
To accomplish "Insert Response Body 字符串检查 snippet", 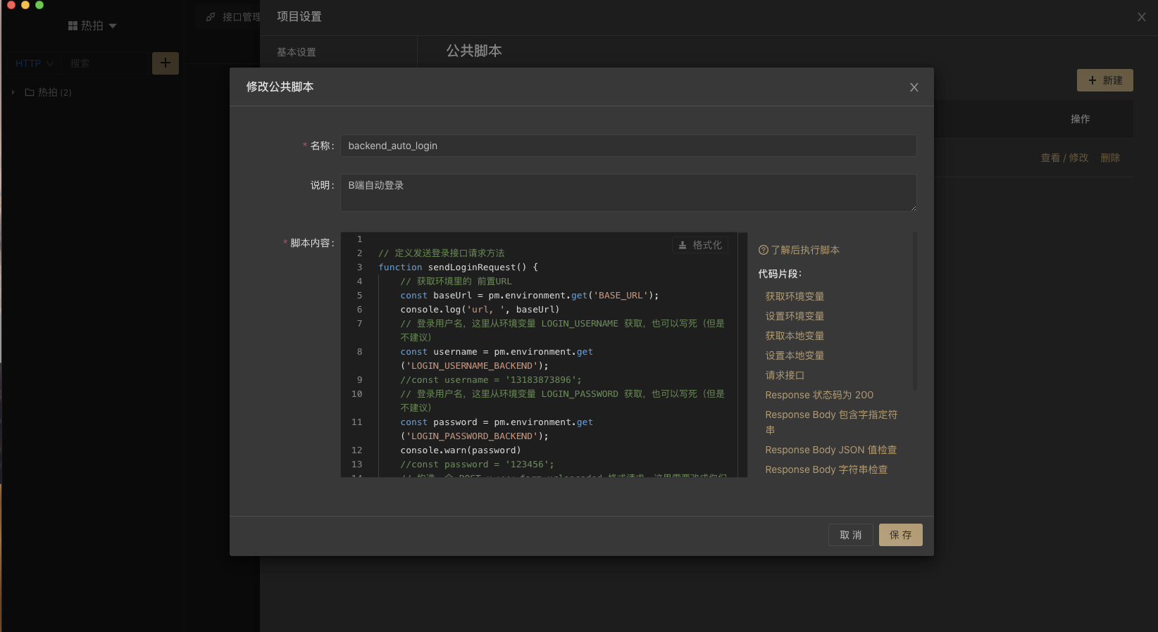I will click(826, 469).
